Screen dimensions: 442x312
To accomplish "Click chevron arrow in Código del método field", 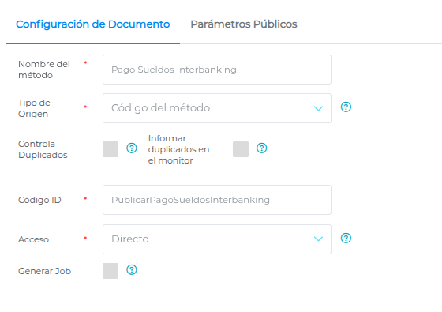I will pos(318,108).
